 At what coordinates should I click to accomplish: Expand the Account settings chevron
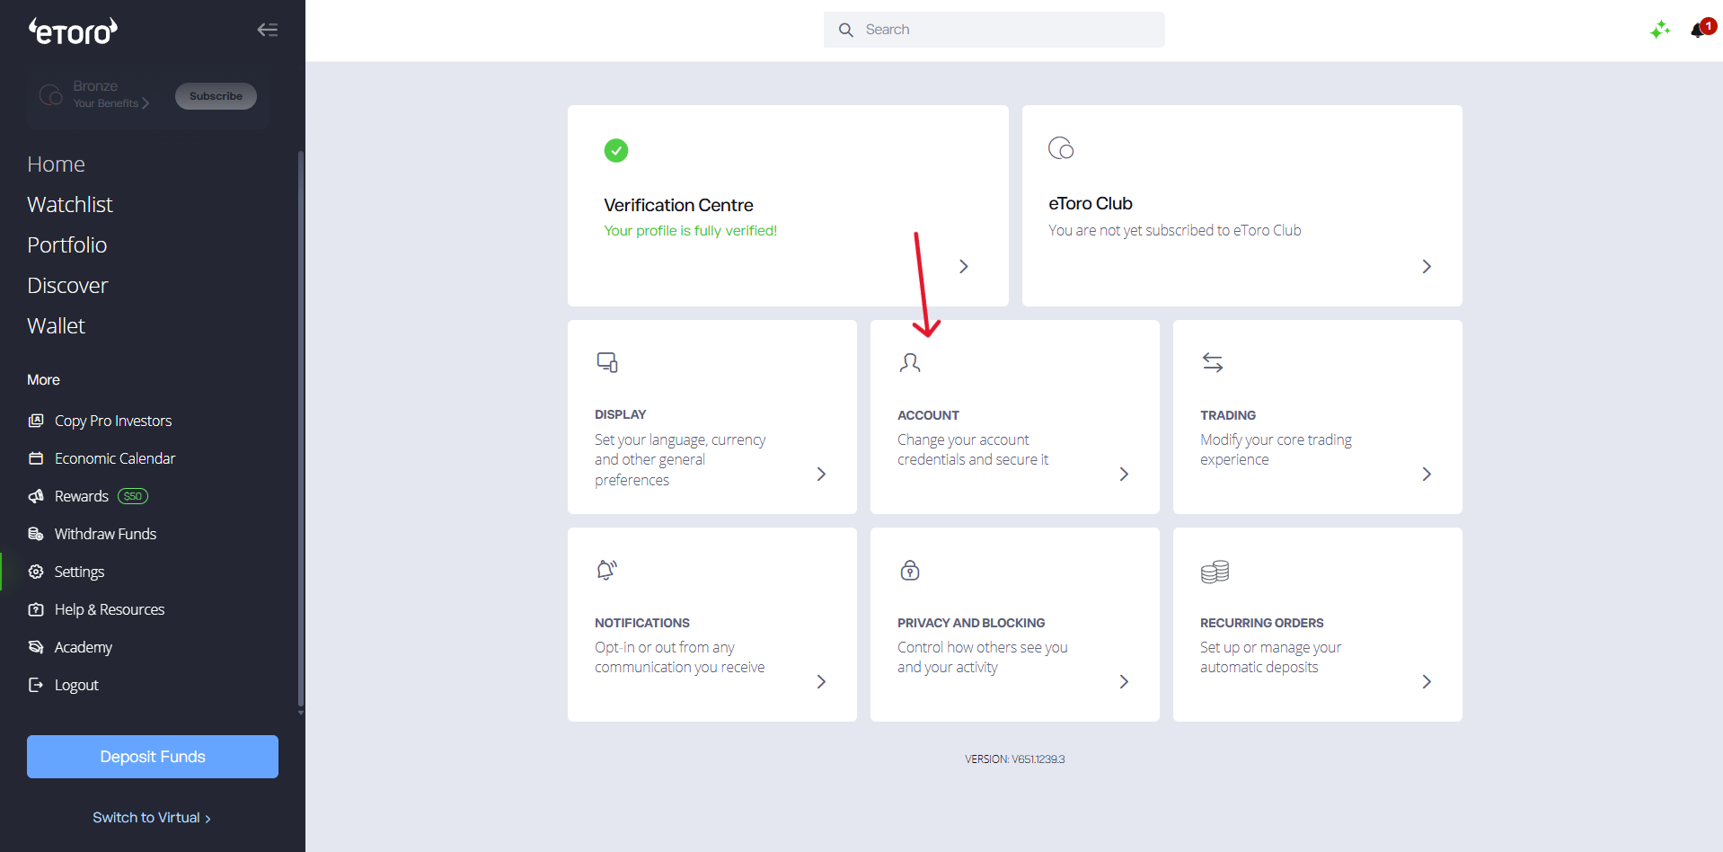click(1124, 474)
